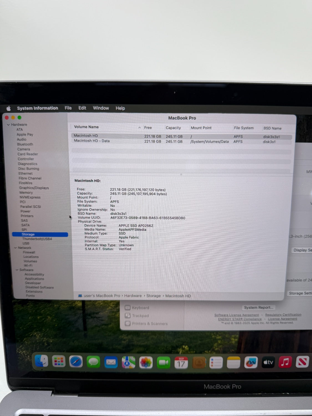Open the File menu
This screenshot has width=312, height=416.
coord(68,108)
